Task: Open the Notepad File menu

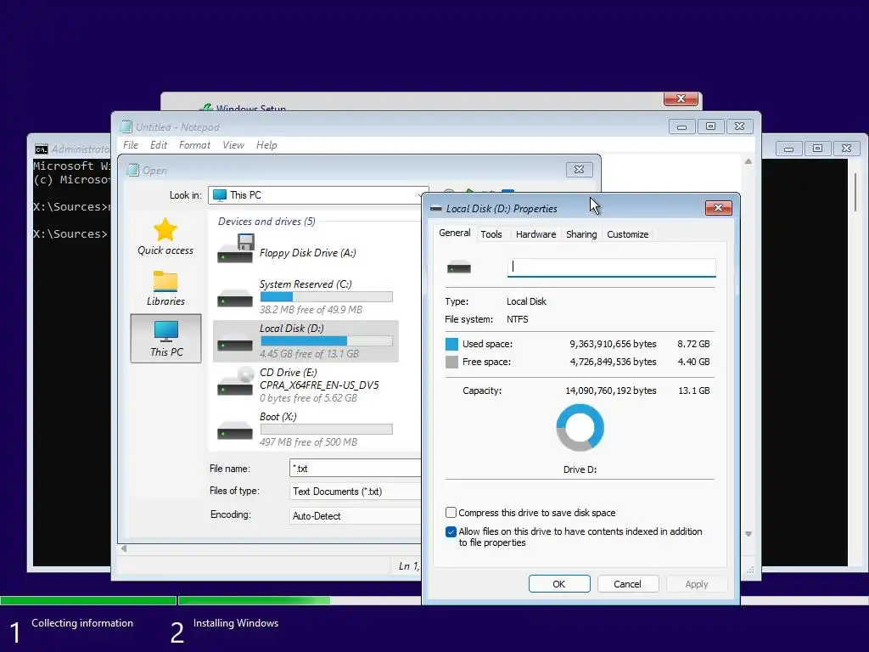Action: (x=131, y=144)
